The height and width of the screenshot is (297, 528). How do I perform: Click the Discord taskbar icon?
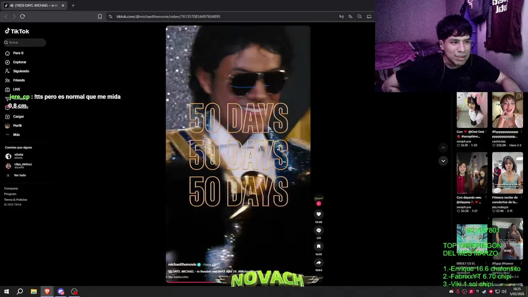click(61, 292)
